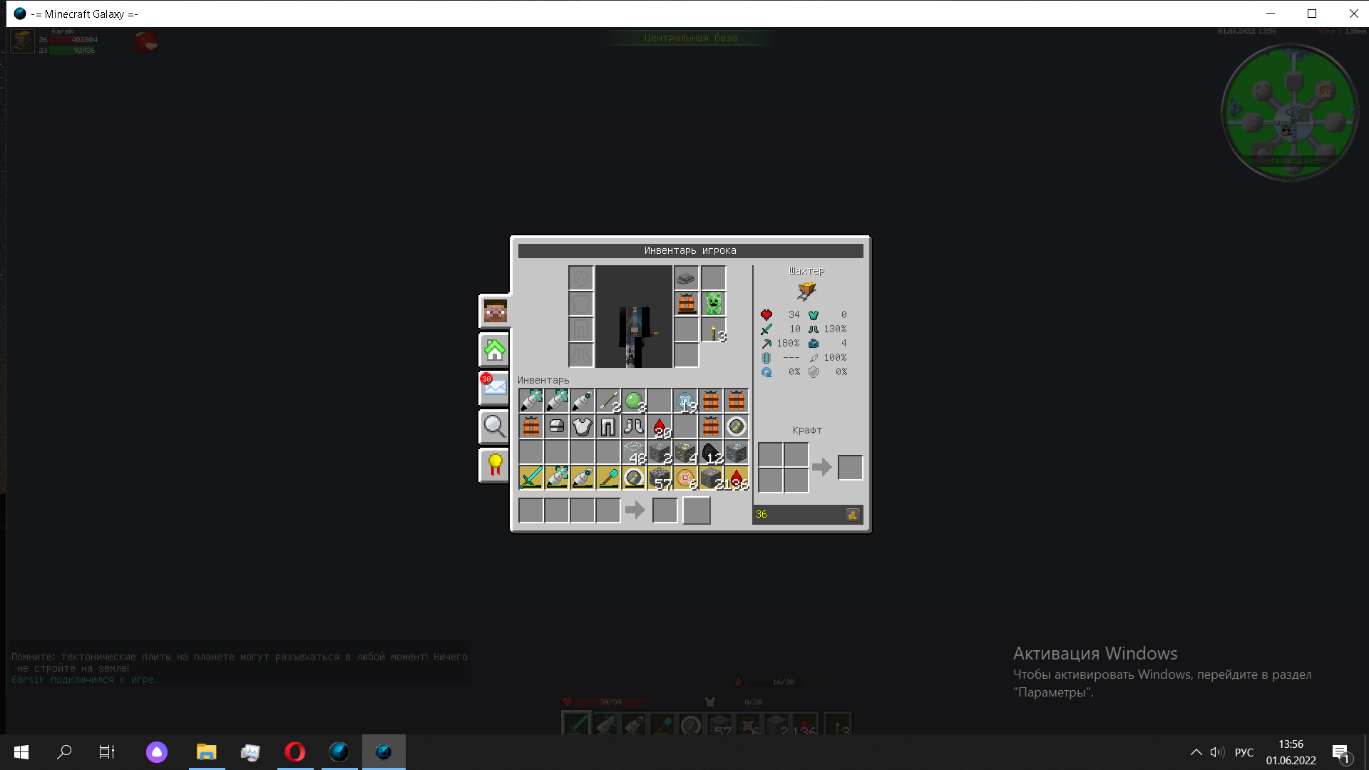Select the radar item in hotbar row
Viewport: 1369px width, 770px height.
click(x=634, y=478)
